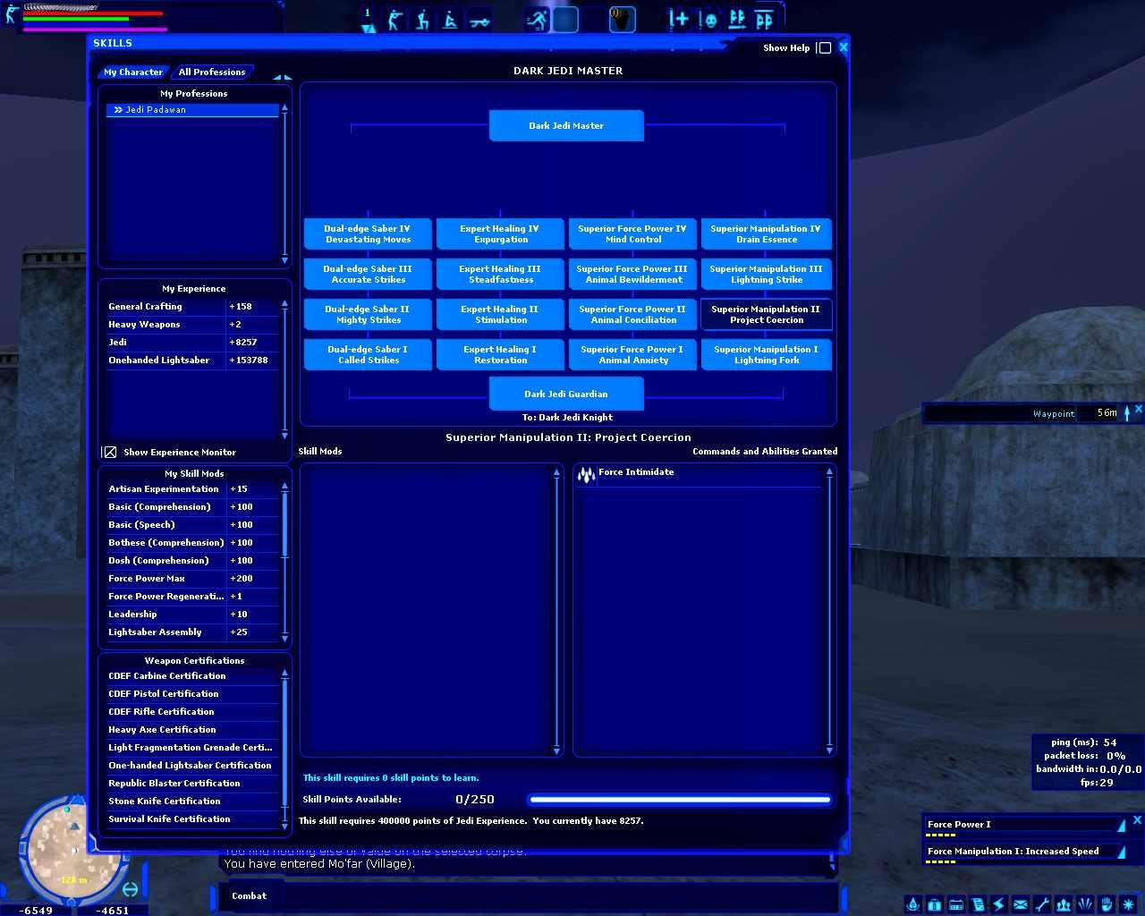This screenshot has width=1145, height=916.
Task: Select the Force Power Max skill mod
Action: coord(192,579)
